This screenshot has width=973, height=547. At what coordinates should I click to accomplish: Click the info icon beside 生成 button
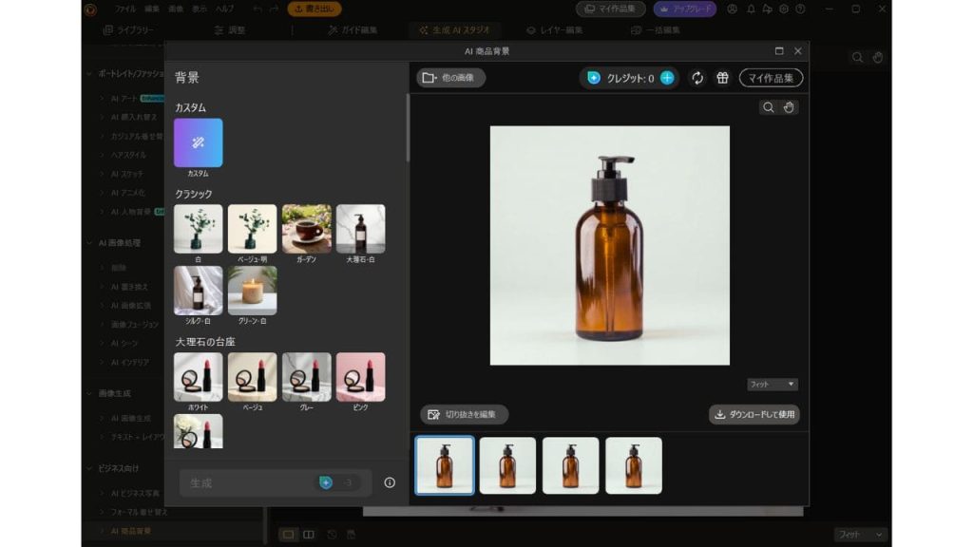tap(390, 482)
